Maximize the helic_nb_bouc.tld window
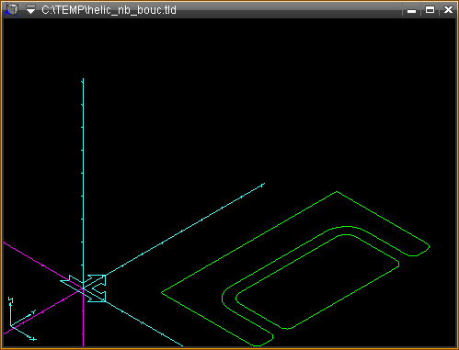This screenshot has height=350, width=459. 430,10
